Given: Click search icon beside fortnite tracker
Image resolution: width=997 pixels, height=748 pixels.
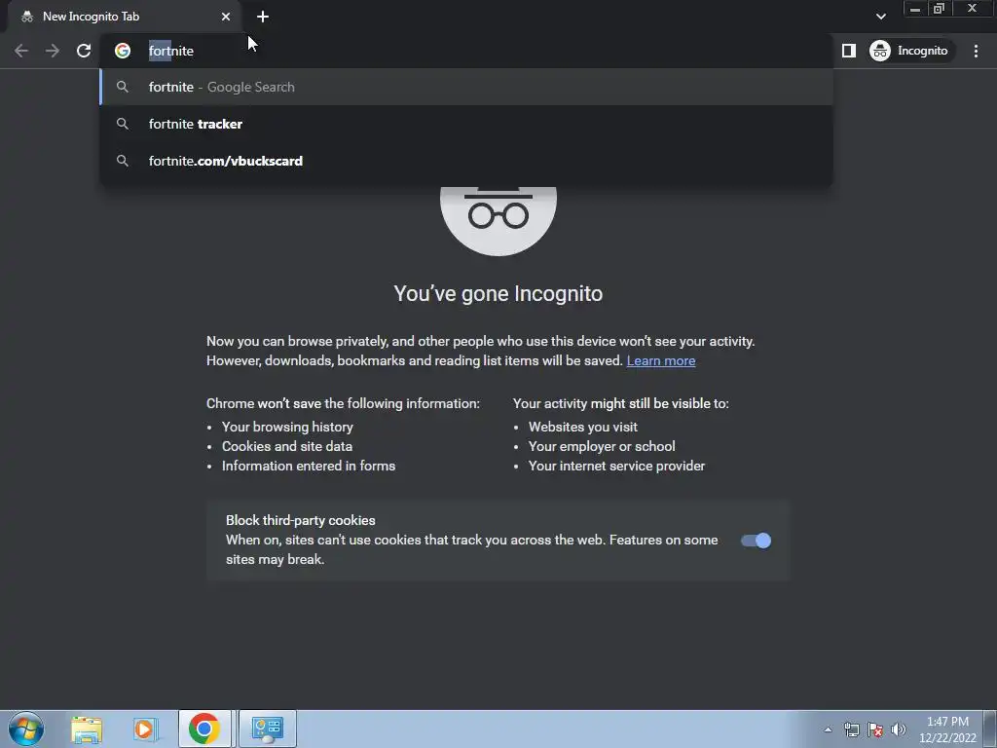Looking at the screenshot, I should pyautogui.click(x=123, y=124).
